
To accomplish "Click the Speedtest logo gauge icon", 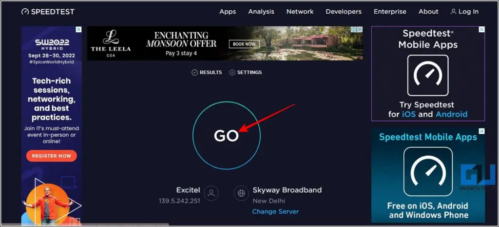I will coord(25,12).
